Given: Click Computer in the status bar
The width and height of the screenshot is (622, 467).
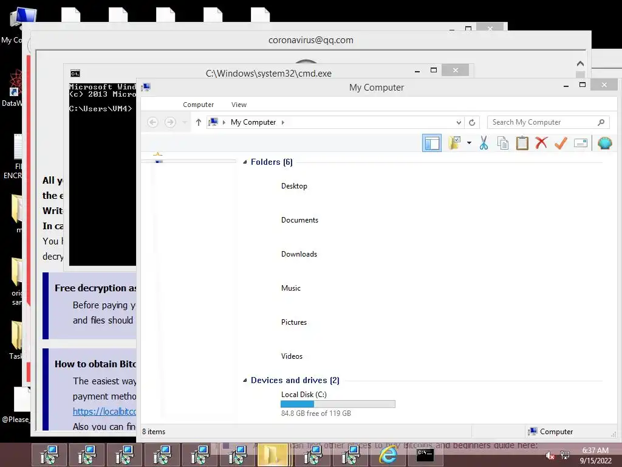Looking at the screenshot, I should 550,432.
